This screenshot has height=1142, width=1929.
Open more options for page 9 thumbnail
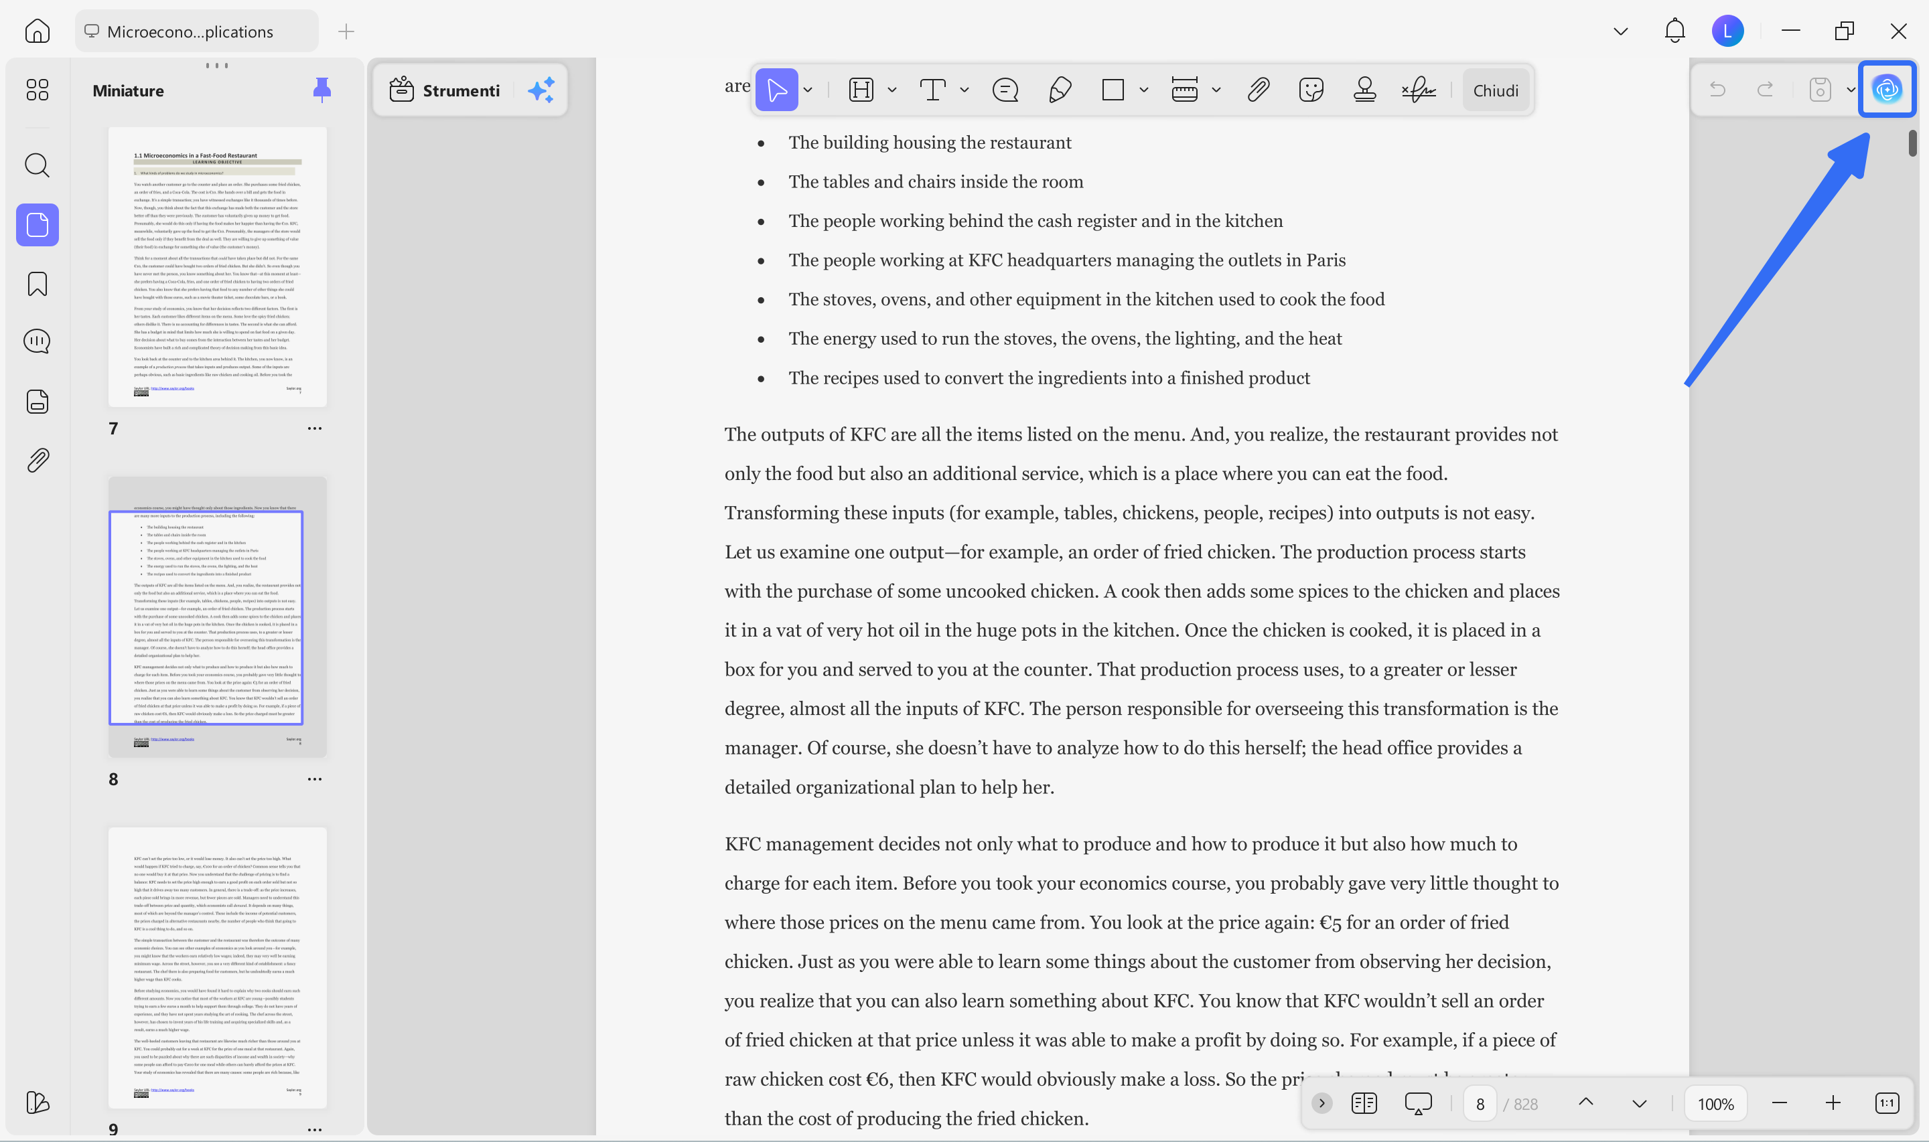pyautogui.click(x=315, y=1130)
